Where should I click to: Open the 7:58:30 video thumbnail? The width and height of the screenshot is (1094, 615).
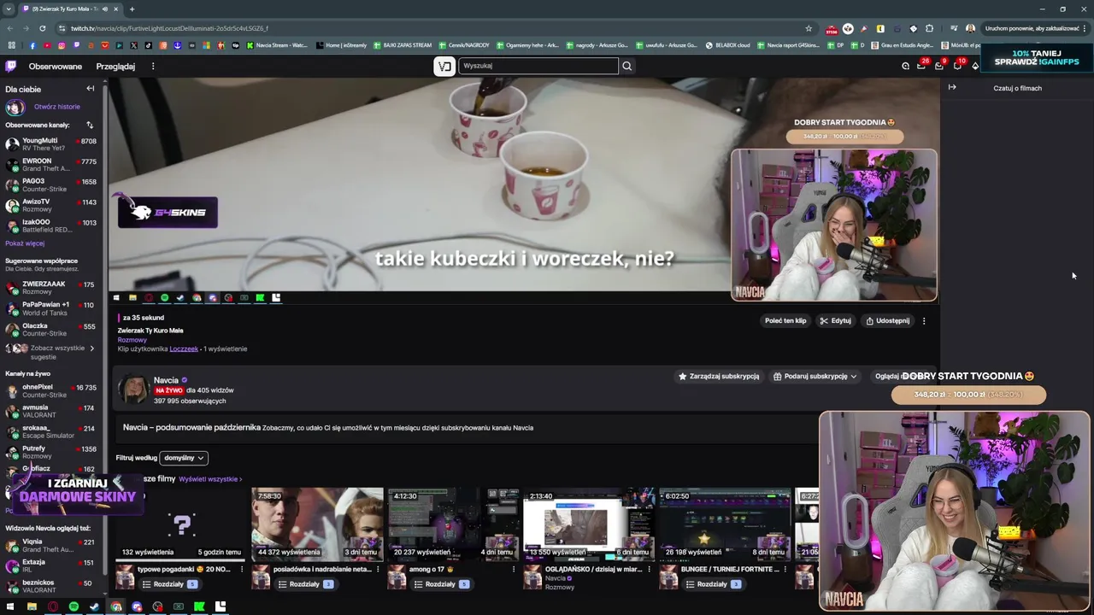(x=316, y=524)
